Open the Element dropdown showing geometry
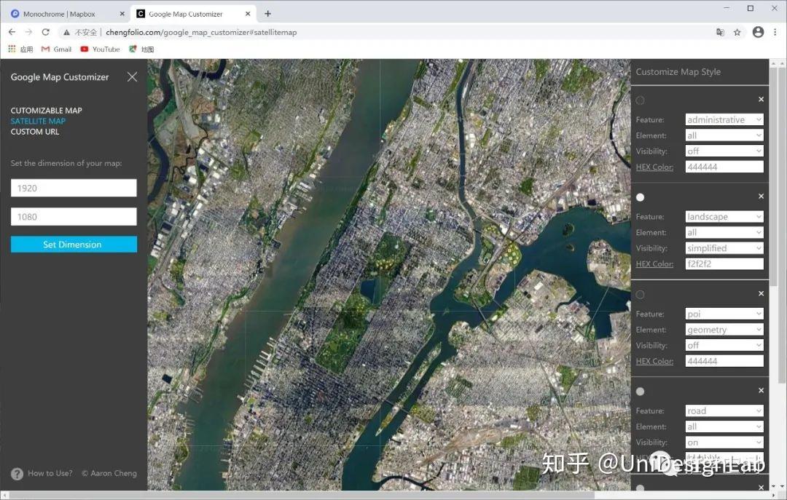The height and width of the screenshot is (500, 787). point(724,330)
